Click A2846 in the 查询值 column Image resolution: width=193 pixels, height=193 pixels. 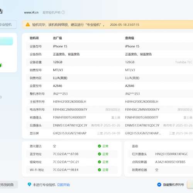130,86
